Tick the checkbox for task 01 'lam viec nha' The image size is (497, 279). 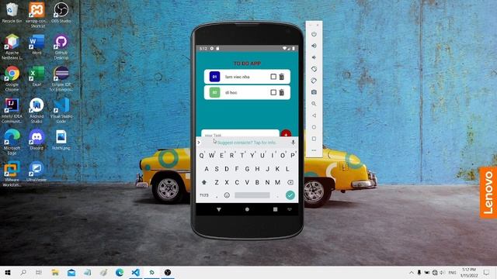coord(273,77)
